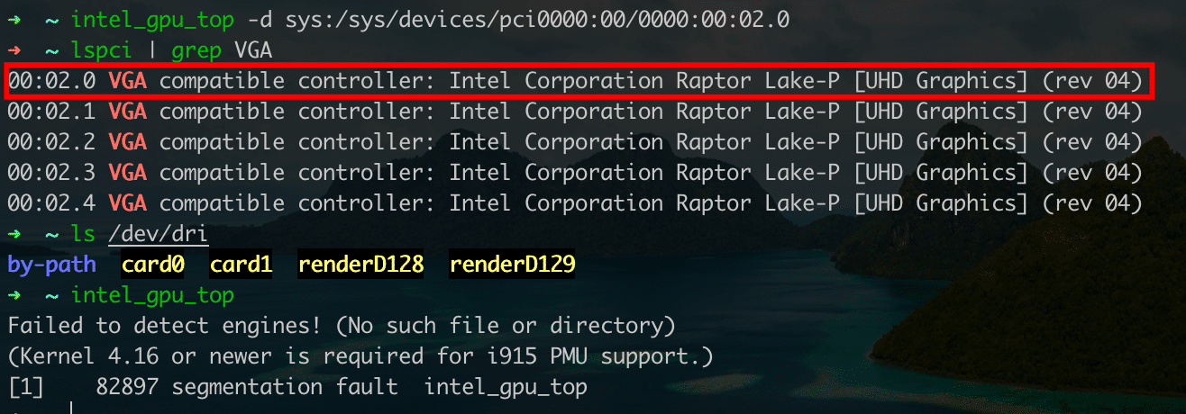Click the renderD129 device entry
Viewport: 1186px width, 414px height.
[x=513, y=265]
